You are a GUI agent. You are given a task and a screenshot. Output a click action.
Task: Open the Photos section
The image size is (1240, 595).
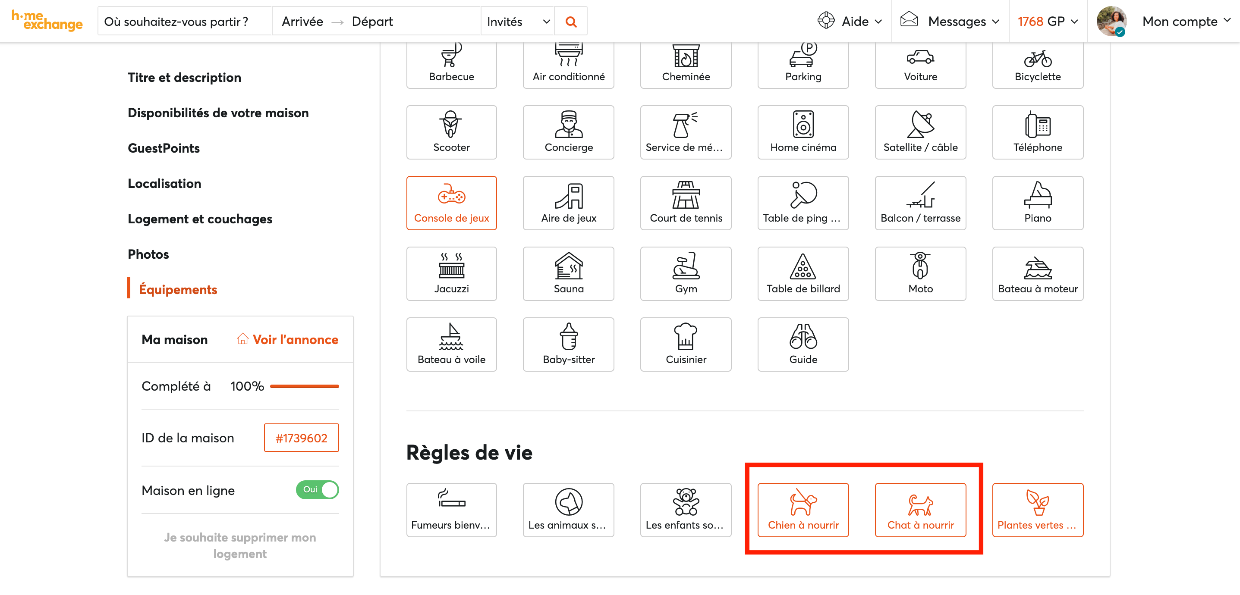148,254
